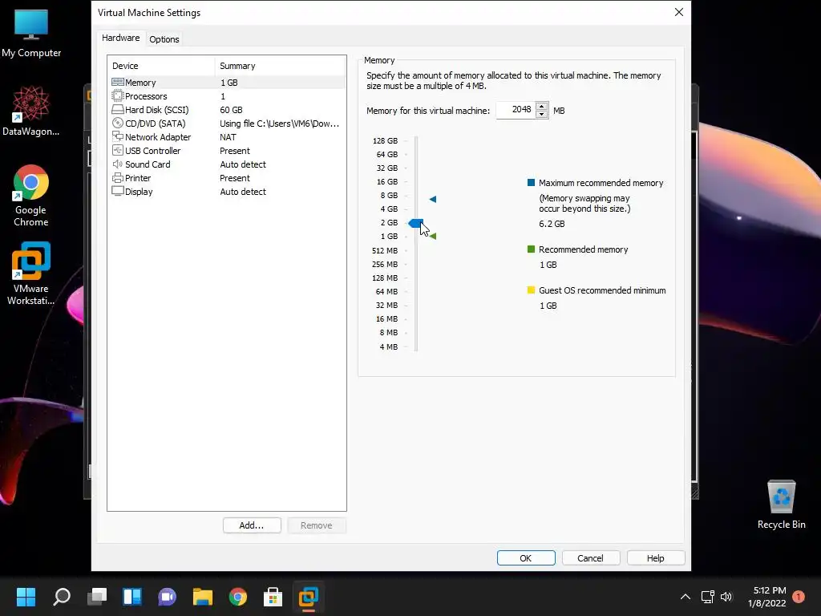Click the '128 GB' slider scale label
Screen dimensions: 821x616
385,140
